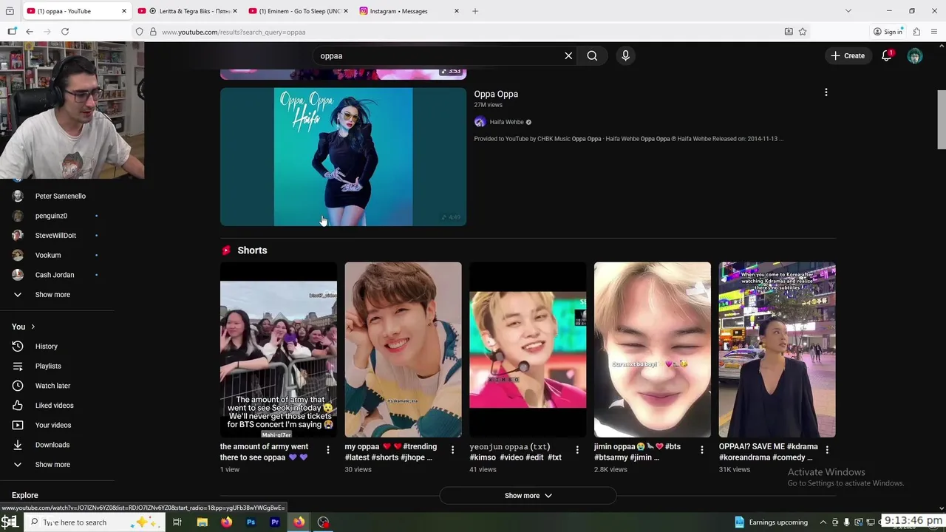Bookmark this page with star icon

tap(803, 32)
